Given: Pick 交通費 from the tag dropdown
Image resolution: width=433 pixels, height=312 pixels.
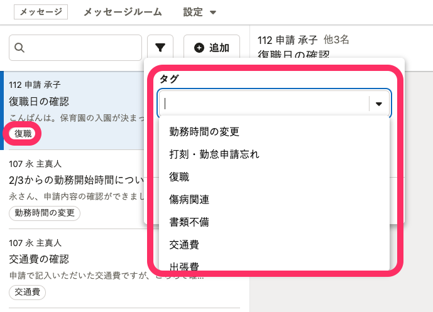Looking at the screenshot, I should point(184,245).
